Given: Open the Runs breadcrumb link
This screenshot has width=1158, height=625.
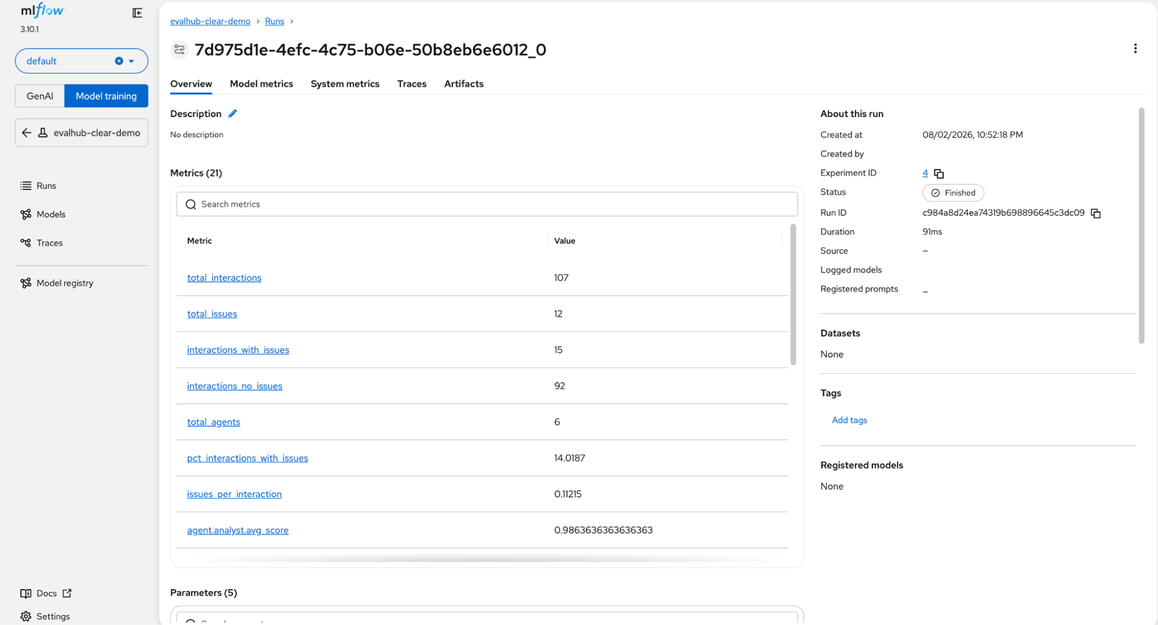Looking at the screenshot, I should click(x=275, y=21).
